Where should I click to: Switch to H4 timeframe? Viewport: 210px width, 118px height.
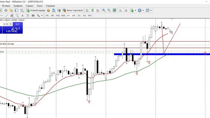[73, 16]
